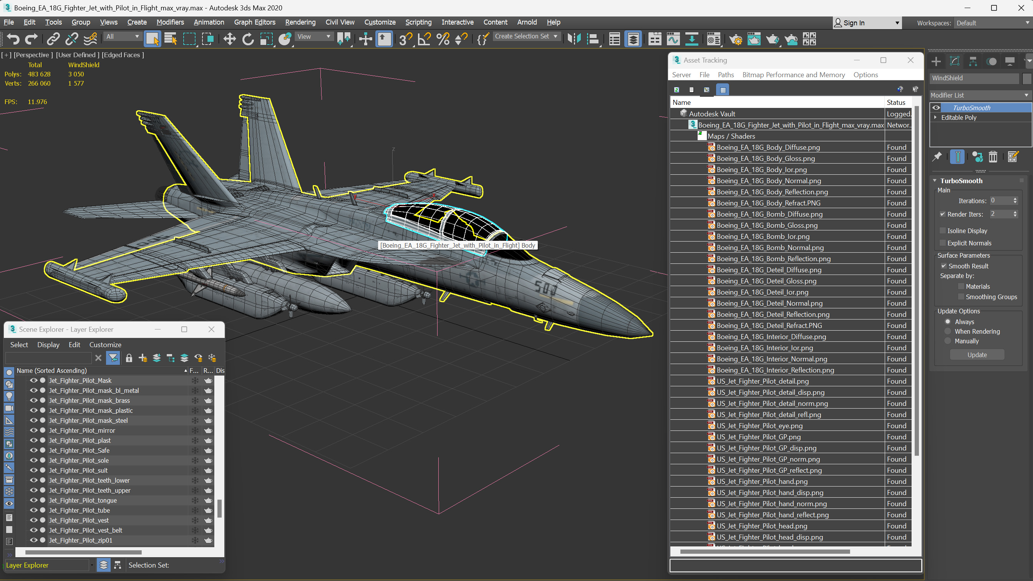
Task: Activate the Angle Snap toggle icon
Action: 424,39
